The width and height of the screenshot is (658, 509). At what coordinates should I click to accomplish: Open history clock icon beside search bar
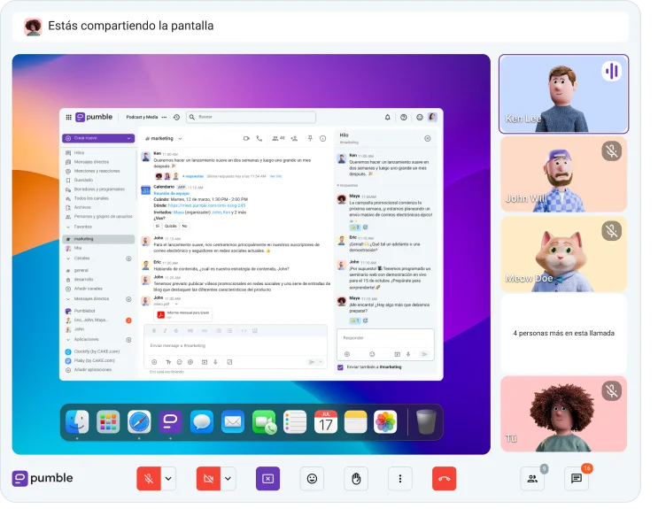tap(176, 117)
